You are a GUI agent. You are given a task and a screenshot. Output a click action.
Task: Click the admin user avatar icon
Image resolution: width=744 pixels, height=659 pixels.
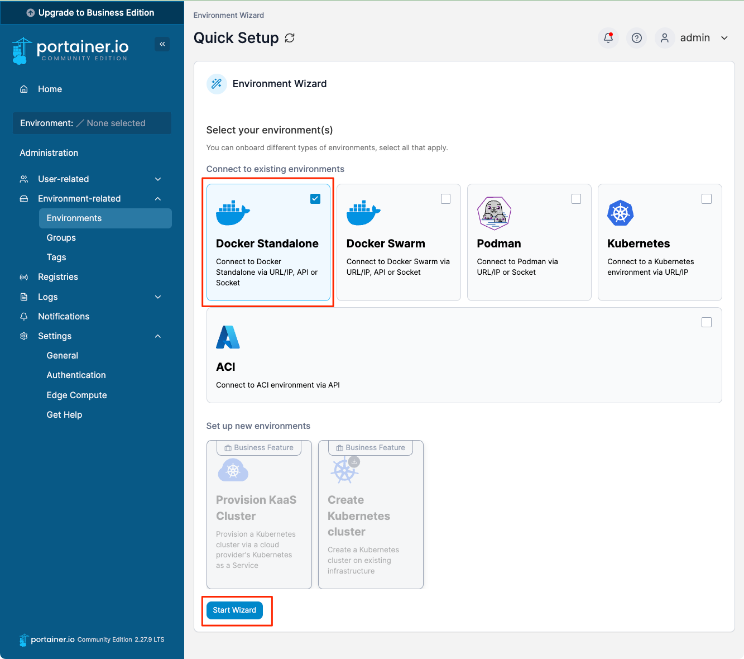click(664, 38)
